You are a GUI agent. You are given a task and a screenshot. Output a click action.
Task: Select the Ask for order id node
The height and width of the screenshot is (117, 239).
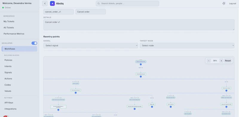(171, 104)
